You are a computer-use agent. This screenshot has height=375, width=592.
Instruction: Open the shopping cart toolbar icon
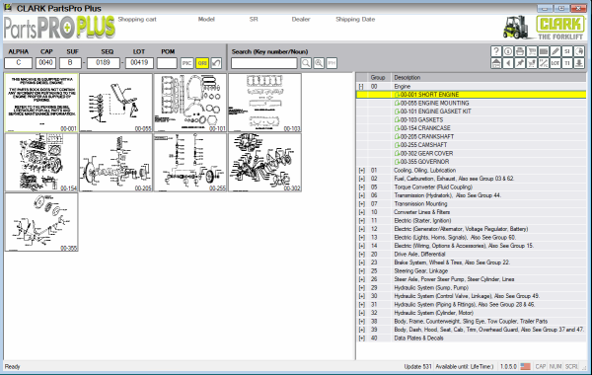click(532, 51)
